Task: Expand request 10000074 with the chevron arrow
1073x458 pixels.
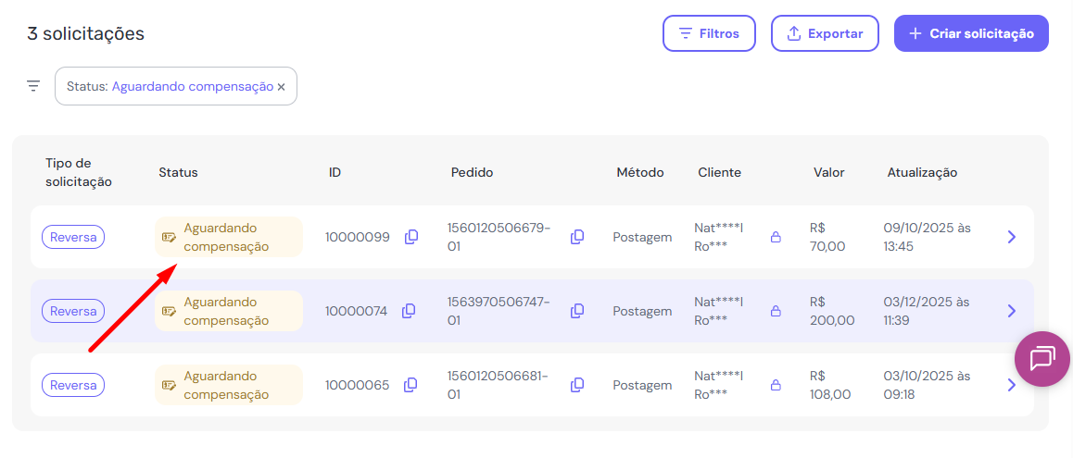Action: pos(1012,311)
